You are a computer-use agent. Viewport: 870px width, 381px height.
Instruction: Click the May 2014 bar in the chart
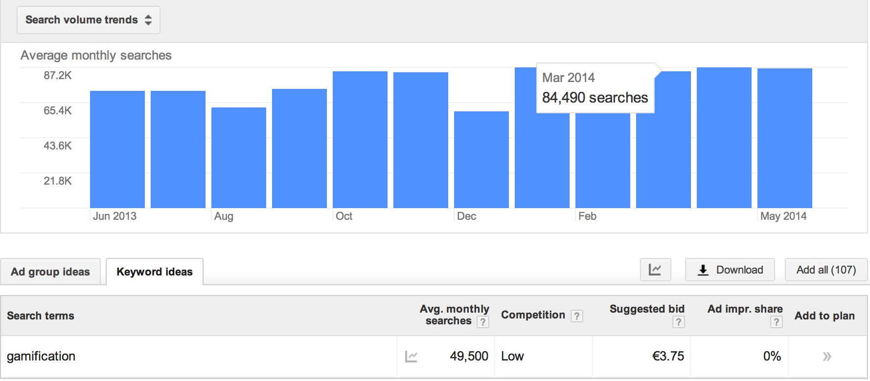(x=785, y=138)
